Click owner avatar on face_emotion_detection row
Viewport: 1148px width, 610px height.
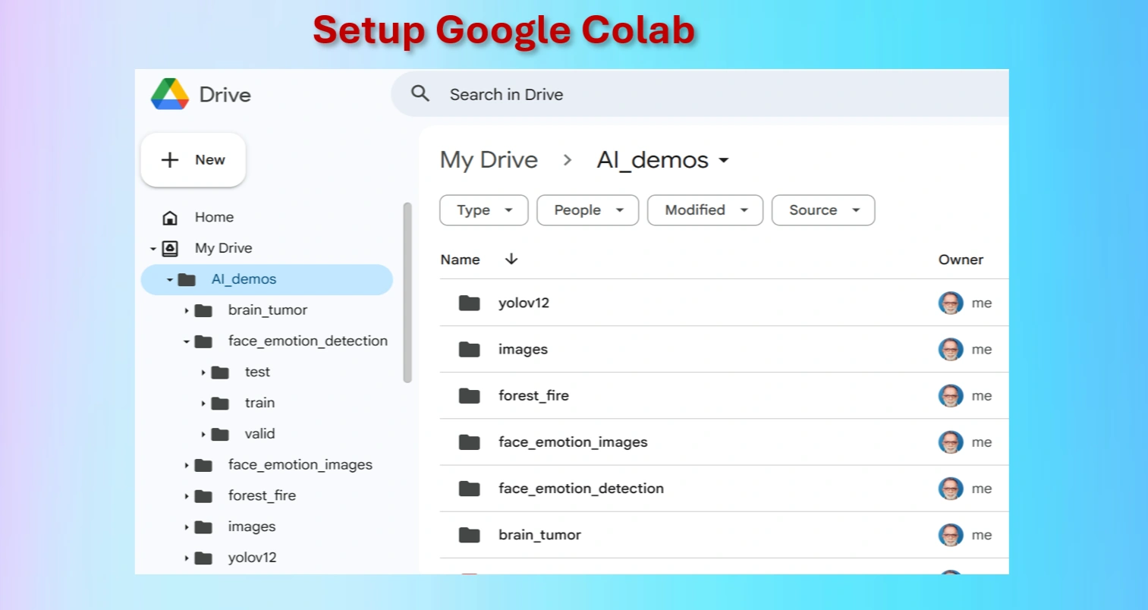(951, 488)
